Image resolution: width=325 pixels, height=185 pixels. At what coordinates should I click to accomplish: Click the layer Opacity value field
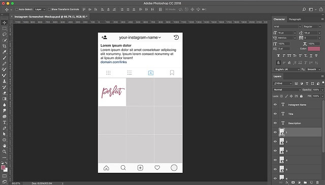tap(316, 89)
